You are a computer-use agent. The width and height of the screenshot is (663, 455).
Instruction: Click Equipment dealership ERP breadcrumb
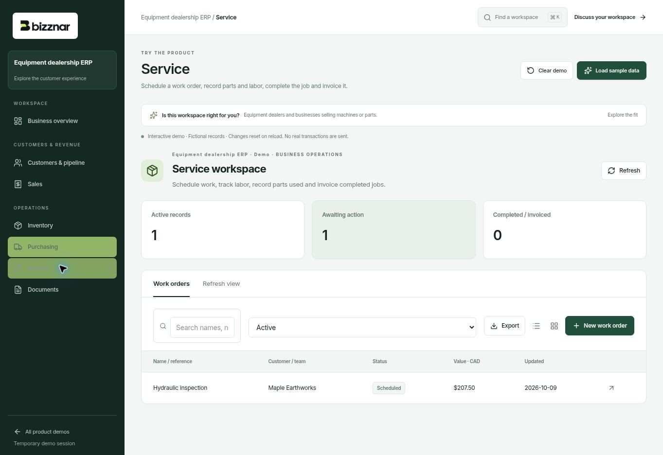tap(176, 17)
